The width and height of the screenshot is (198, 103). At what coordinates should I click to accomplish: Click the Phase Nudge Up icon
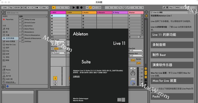pyautogui.click(x=25, y=8)
